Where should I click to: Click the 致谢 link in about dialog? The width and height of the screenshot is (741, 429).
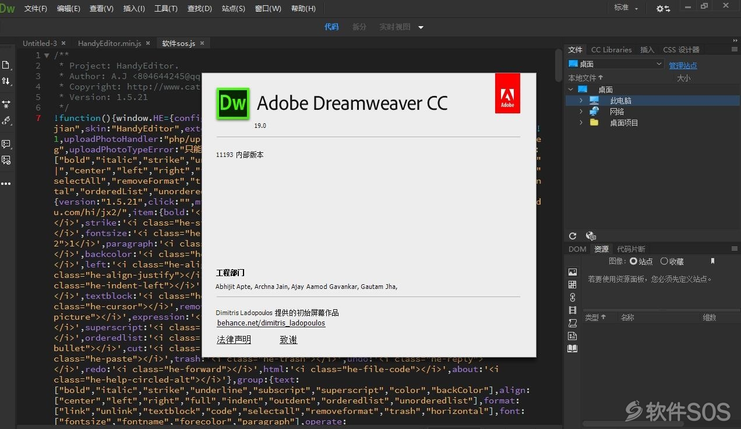click(x=288, y=339)
